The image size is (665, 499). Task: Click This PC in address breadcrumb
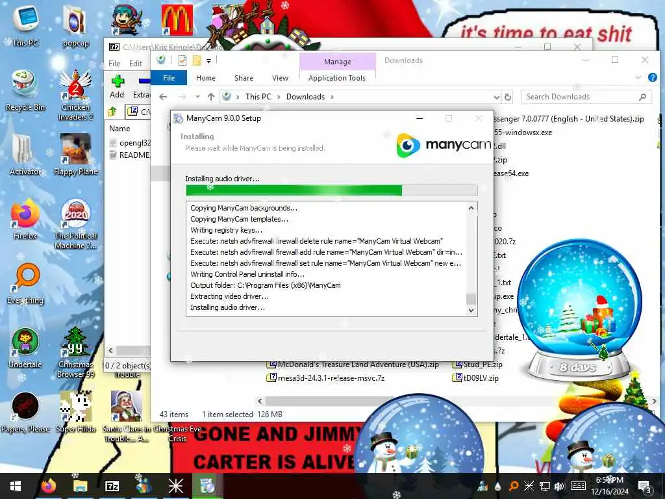pos(258,97)
